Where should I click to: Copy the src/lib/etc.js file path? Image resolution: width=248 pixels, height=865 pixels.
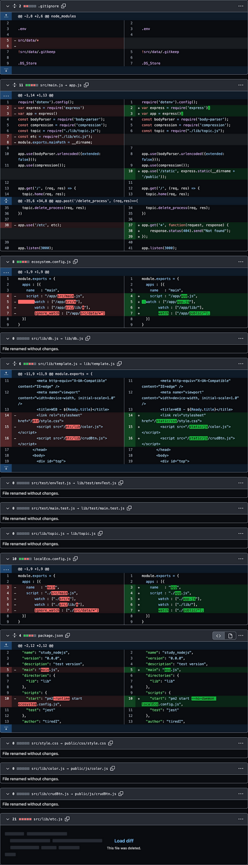67,819
